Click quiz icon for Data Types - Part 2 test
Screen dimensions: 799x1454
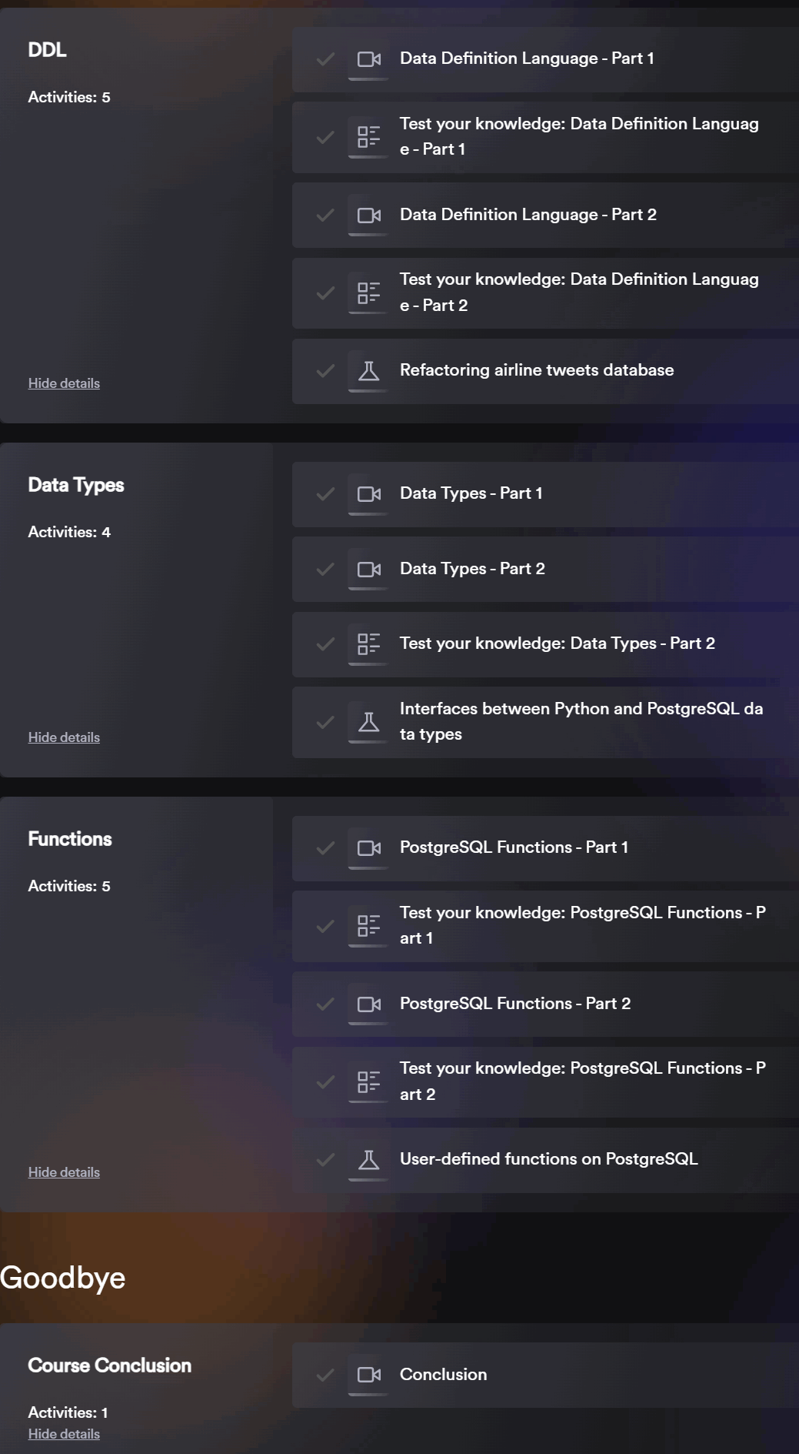(x=369, y=643)
